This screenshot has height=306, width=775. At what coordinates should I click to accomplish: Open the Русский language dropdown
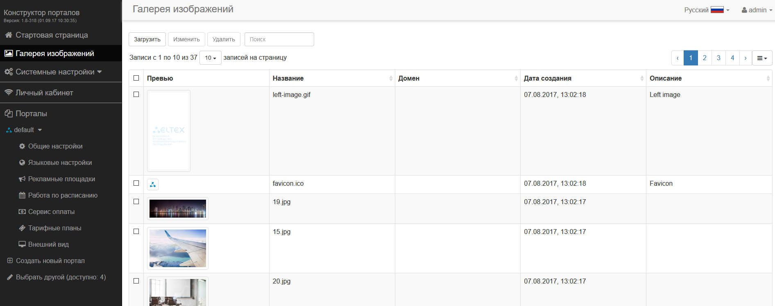(x=707, y=10)
